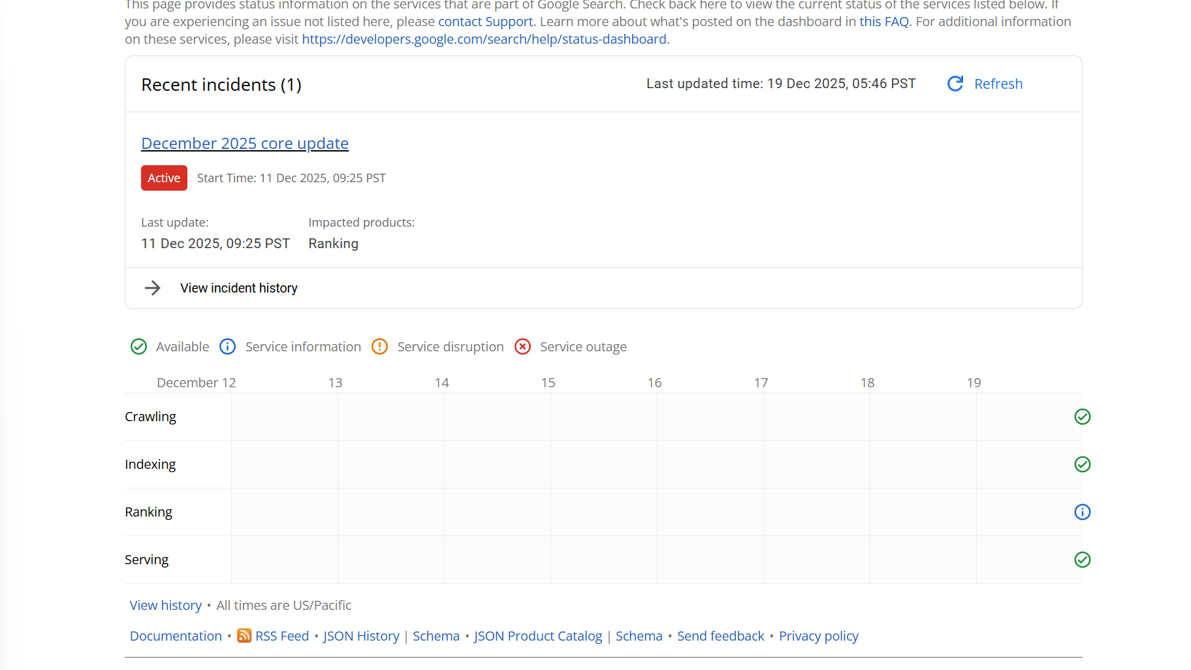Image resolution: width=1191 pixels, height=670 pixels.
Task: Click the Service outage legend icon
Action: [x=522, y=347]
